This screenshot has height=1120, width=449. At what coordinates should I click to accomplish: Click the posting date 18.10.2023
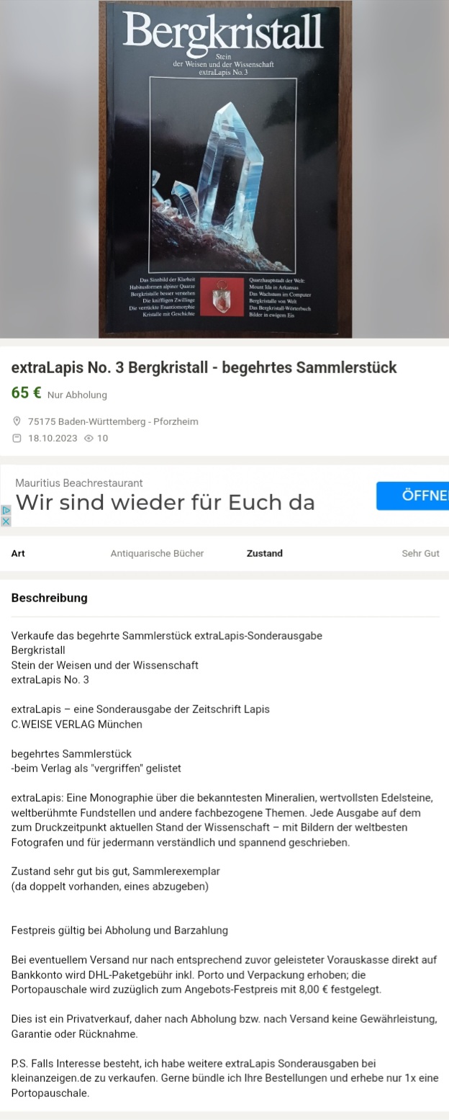point(53,438)
